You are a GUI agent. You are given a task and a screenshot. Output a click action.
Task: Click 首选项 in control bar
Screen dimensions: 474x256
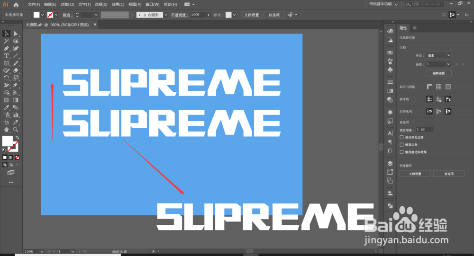[274, 15]
